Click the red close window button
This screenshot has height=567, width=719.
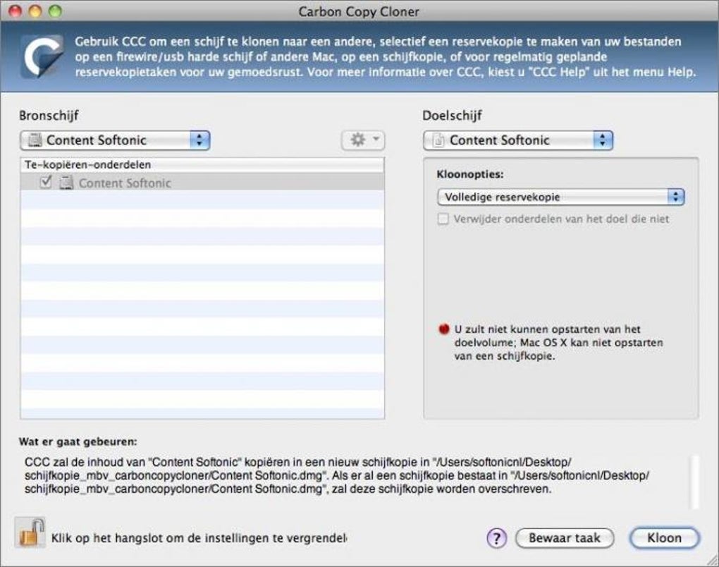pyautogui.click(x=16, y=11)
